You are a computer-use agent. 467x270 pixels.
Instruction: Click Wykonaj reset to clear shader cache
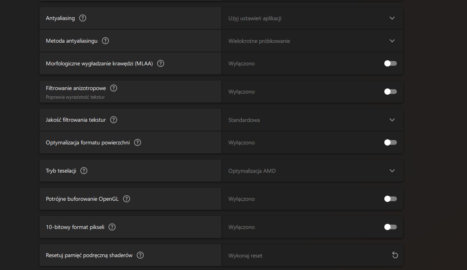point(245,256)
